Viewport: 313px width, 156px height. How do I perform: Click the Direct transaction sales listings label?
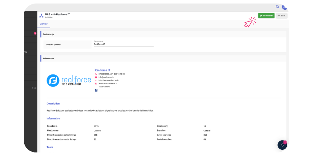61,135
